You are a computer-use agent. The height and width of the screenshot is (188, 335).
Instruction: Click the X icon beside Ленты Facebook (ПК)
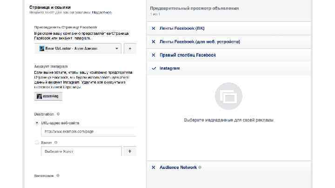pos(154,28)
